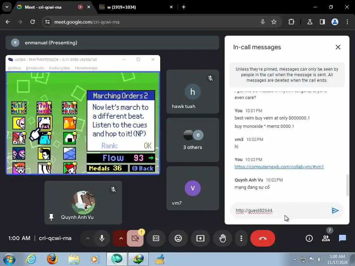Click the green Flow arrow

(151, 158)
